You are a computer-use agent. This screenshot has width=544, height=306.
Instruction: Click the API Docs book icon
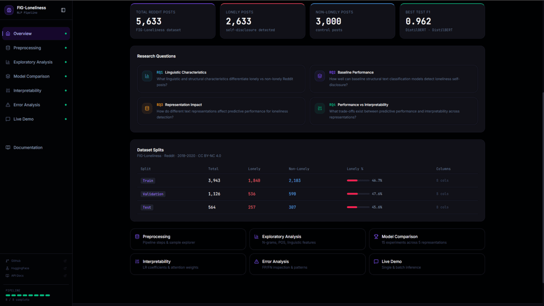tap(7, 276)
